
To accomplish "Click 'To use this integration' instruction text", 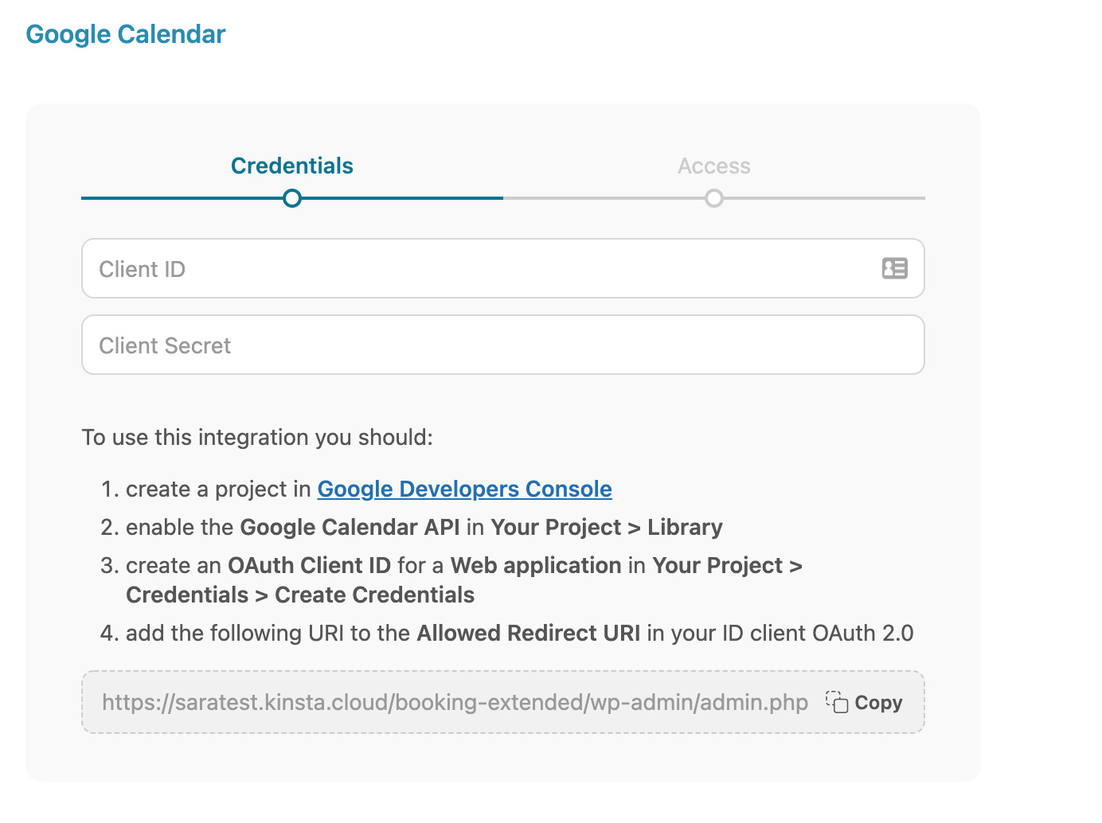I will coord(257,437).
